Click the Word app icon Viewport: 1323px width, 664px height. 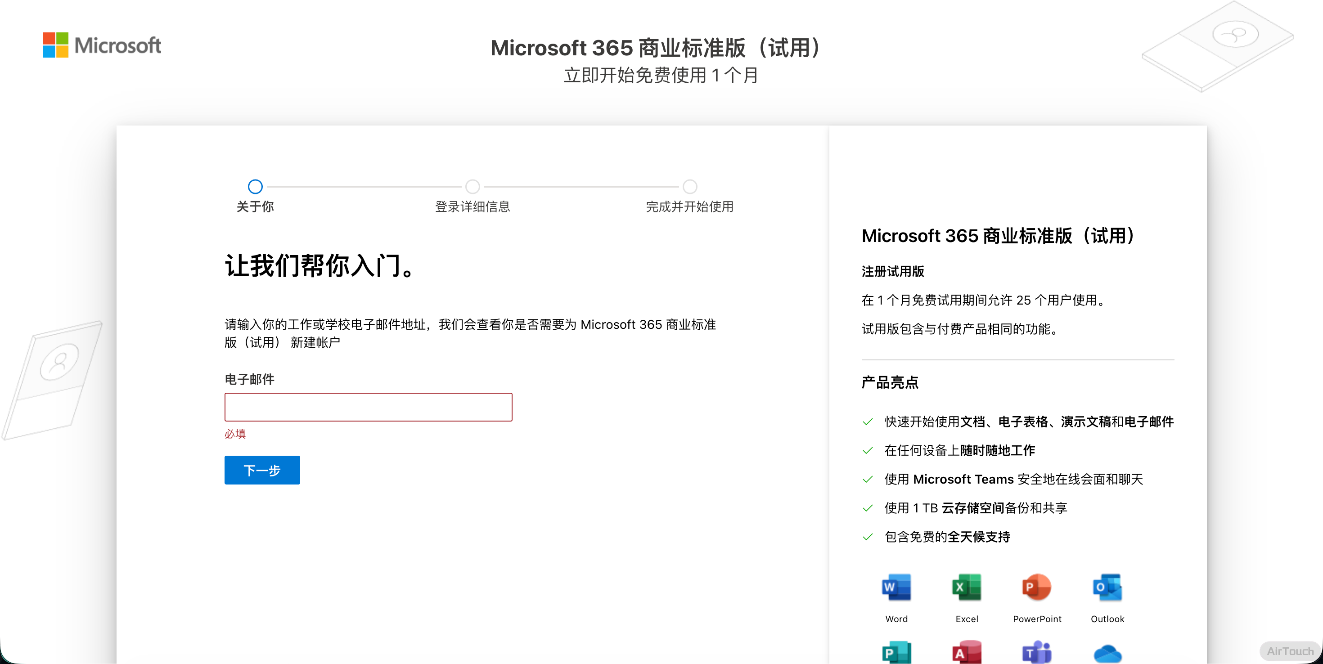896,587
